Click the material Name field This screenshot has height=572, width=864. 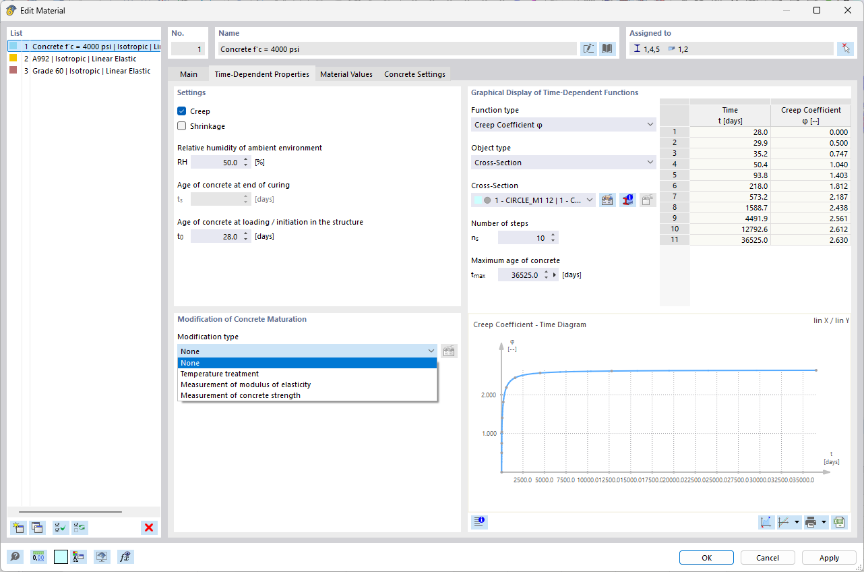[x=397, y=49]
